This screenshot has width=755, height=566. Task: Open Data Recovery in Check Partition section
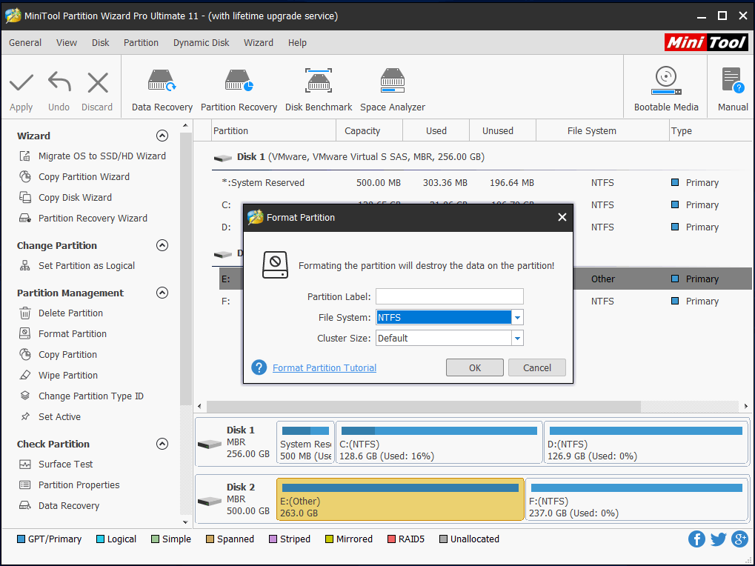pyautogui.click(x=59, y=505)
